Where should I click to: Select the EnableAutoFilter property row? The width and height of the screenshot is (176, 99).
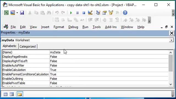(x=85, y=65)
